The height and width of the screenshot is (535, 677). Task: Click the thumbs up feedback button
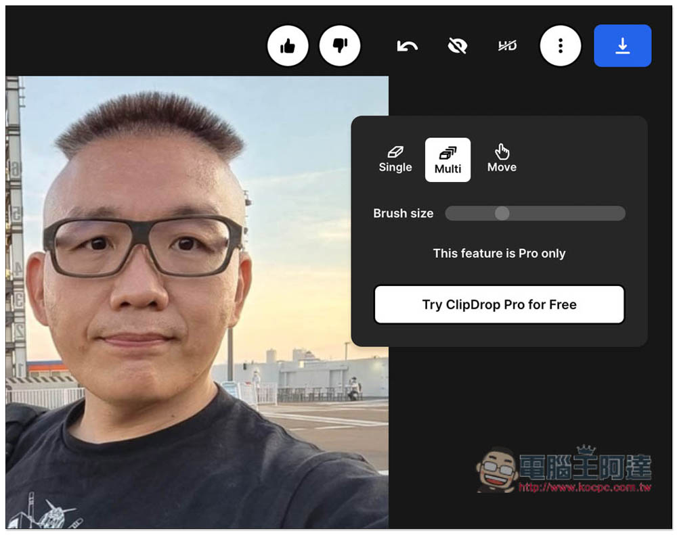[x=288, y=46]
